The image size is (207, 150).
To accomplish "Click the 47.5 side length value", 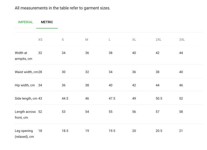I will click(x=112, y=99).
